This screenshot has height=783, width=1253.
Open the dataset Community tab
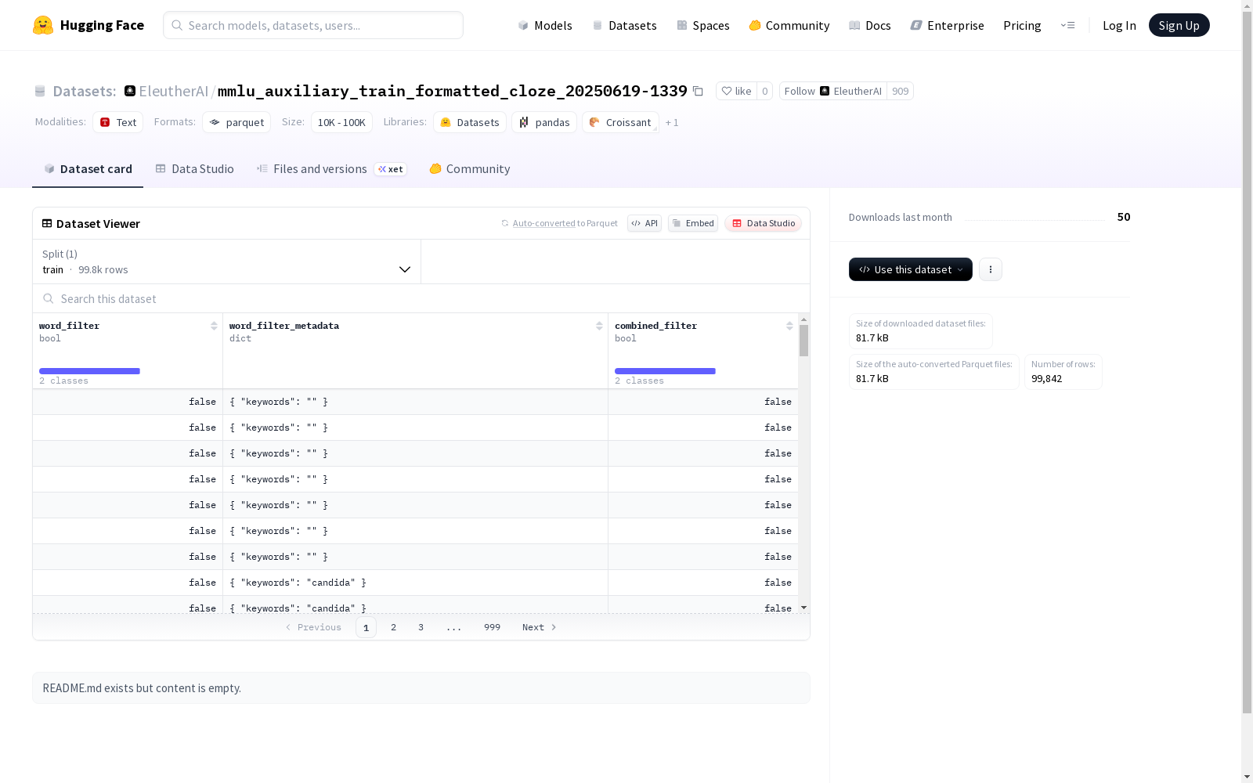[470, 169]
